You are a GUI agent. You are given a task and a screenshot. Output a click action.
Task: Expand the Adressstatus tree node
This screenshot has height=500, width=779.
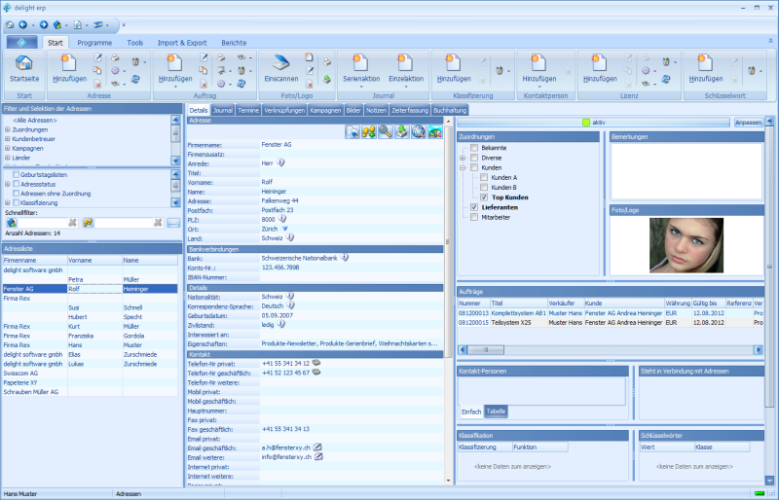pos(8,184)
